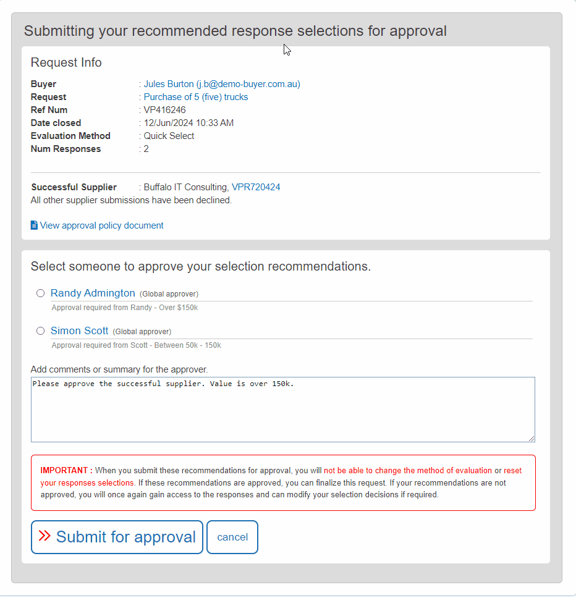Open the document icon beside approval policy
The width and height of the screenshot is (576, 598).
[x=34, y=225]
